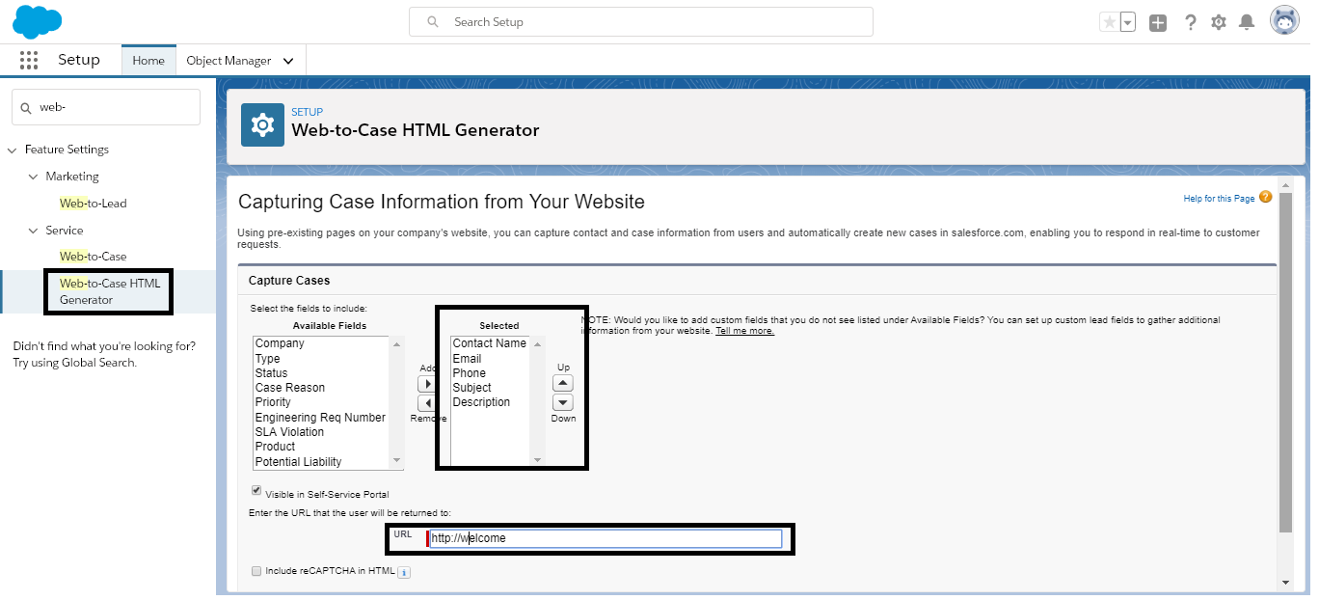
Task: Collapse the Service tree node
Action: point(33,231)
